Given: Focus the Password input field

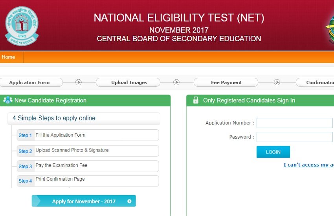Looking at the screenshot, I should [294, 137].
